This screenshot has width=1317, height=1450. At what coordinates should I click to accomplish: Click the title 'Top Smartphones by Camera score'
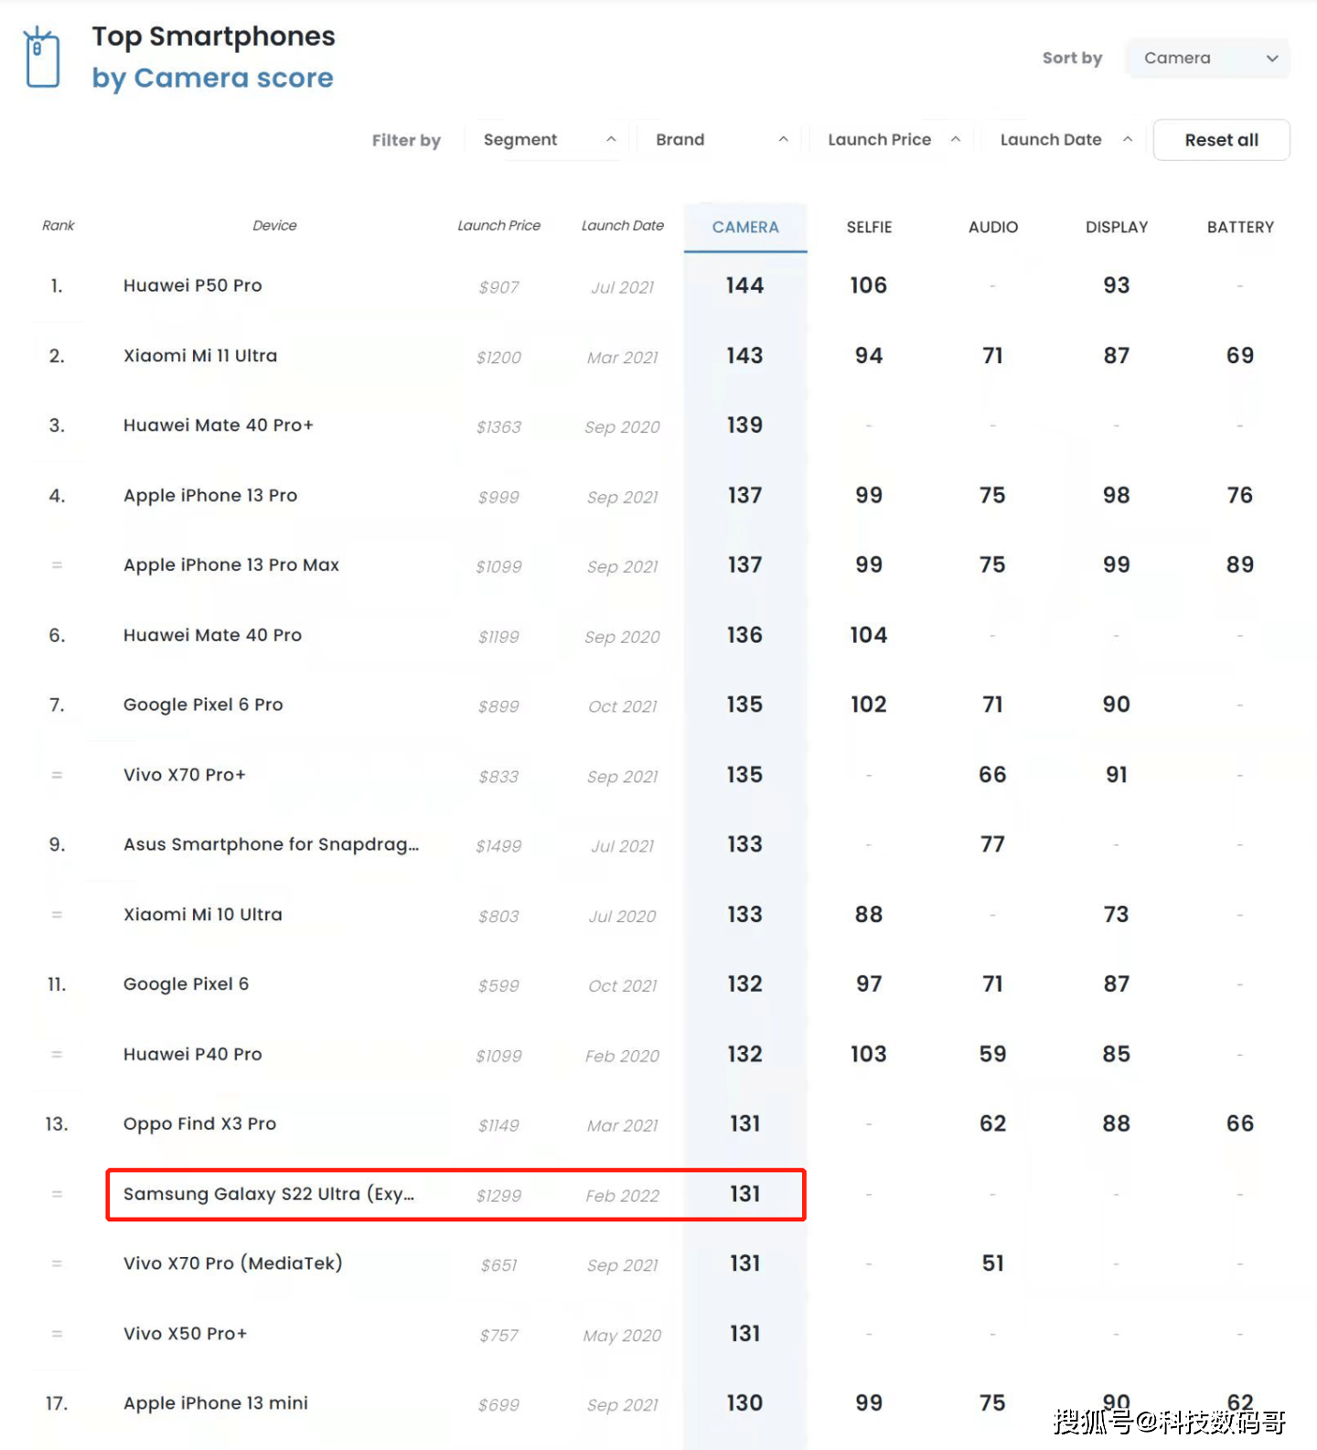(x=213, y=57)
